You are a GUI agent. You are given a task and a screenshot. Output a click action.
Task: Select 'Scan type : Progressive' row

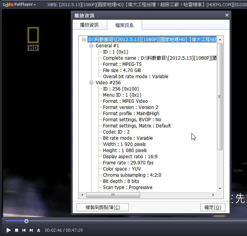[128, 187]
